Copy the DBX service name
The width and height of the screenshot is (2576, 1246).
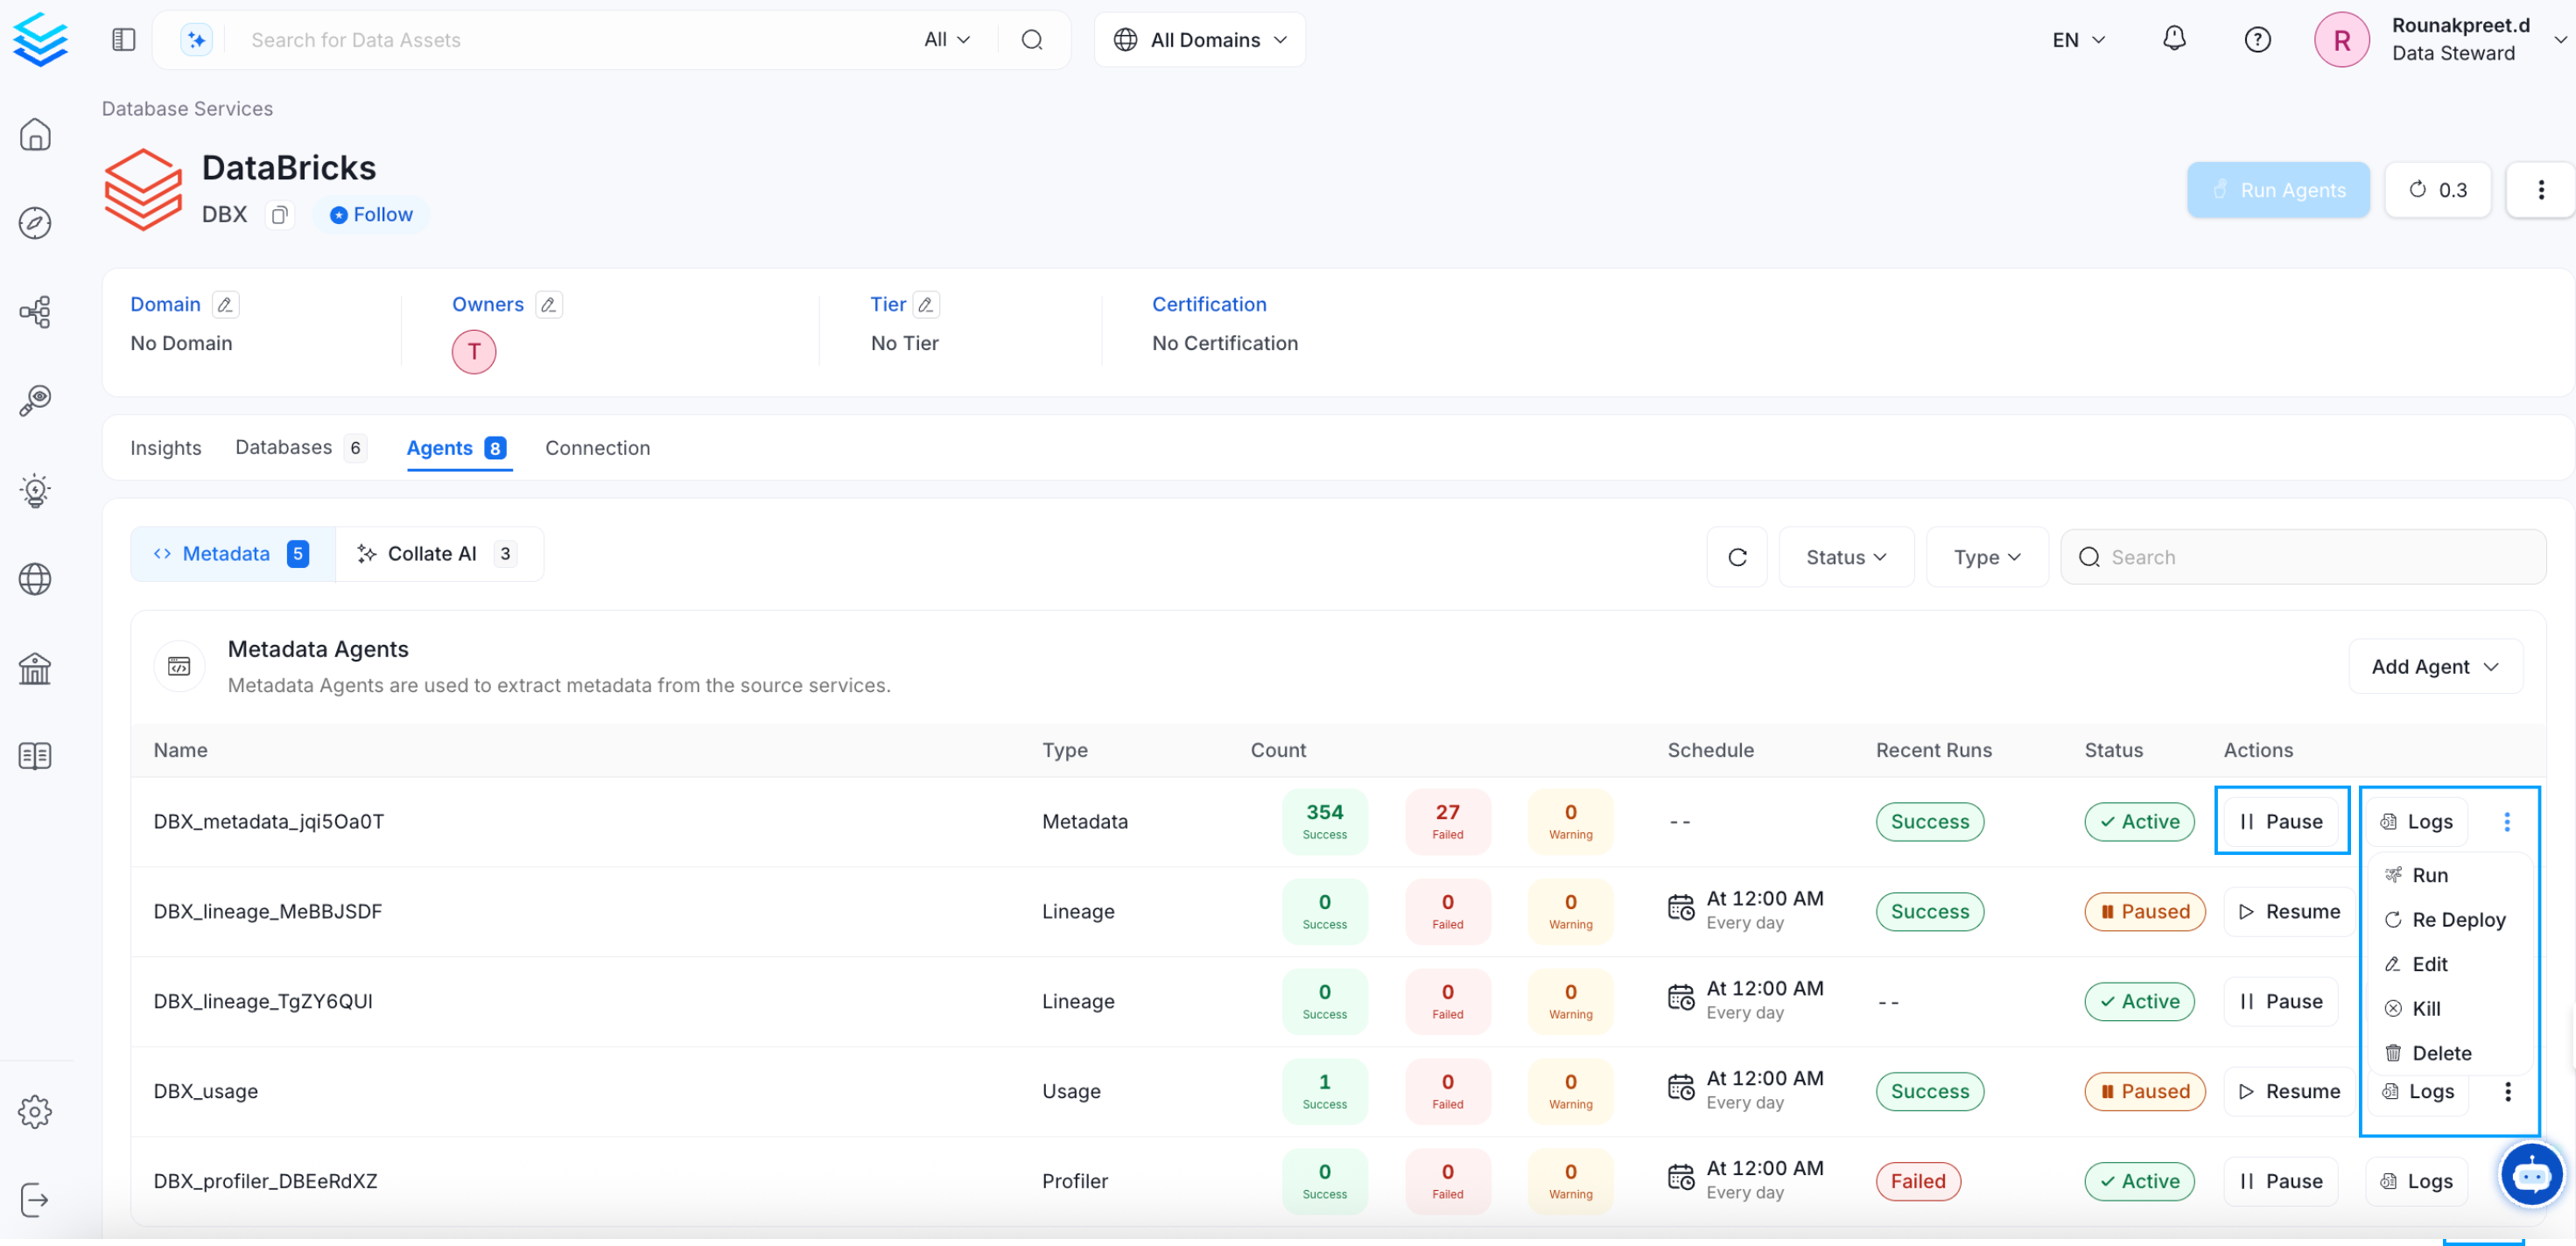point(278,214)
